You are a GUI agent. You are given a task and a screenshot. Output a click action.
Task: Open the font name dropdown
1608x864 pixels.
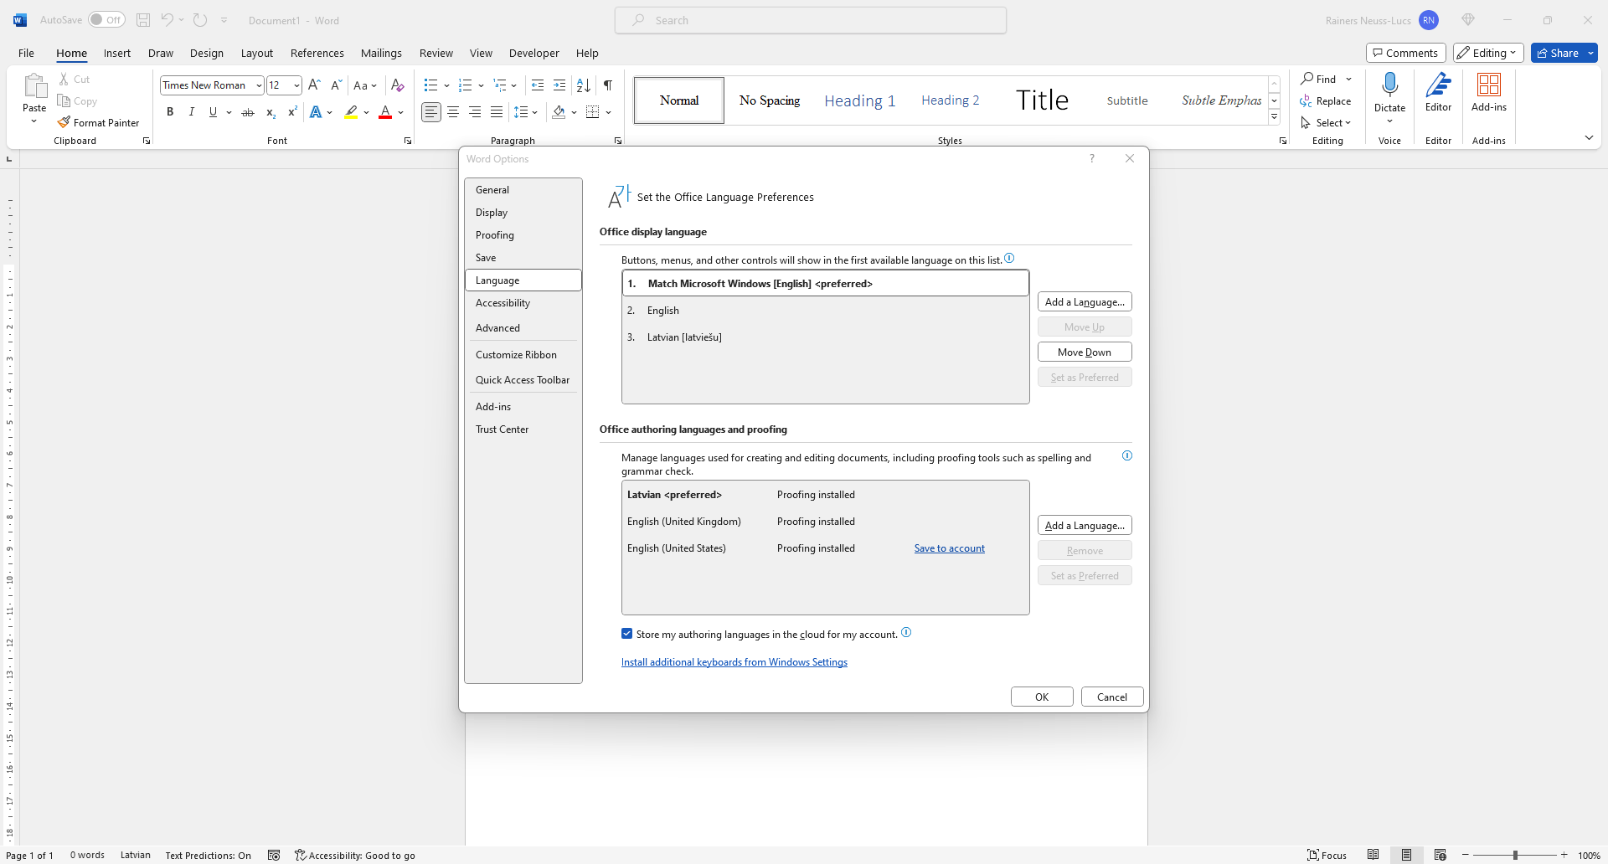pyautogui.click(x=259, y=85)
